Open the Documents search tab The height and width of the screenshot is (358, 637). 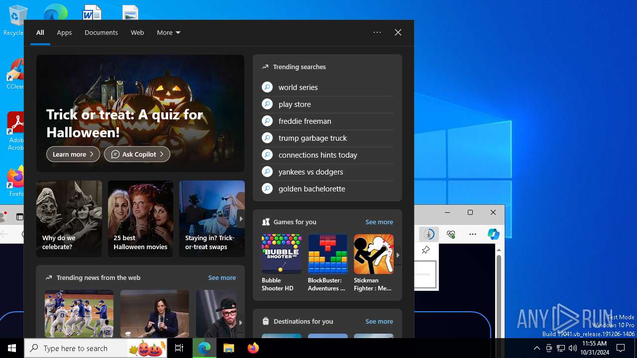[x=101, y=32]
